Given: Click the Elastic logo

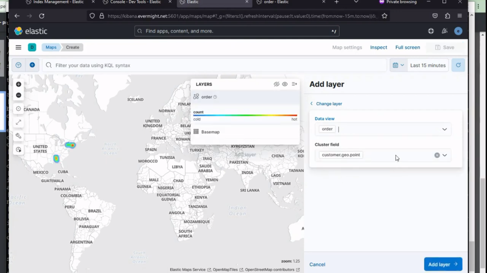Looking at the screenshot, I should tap(31, 31).
